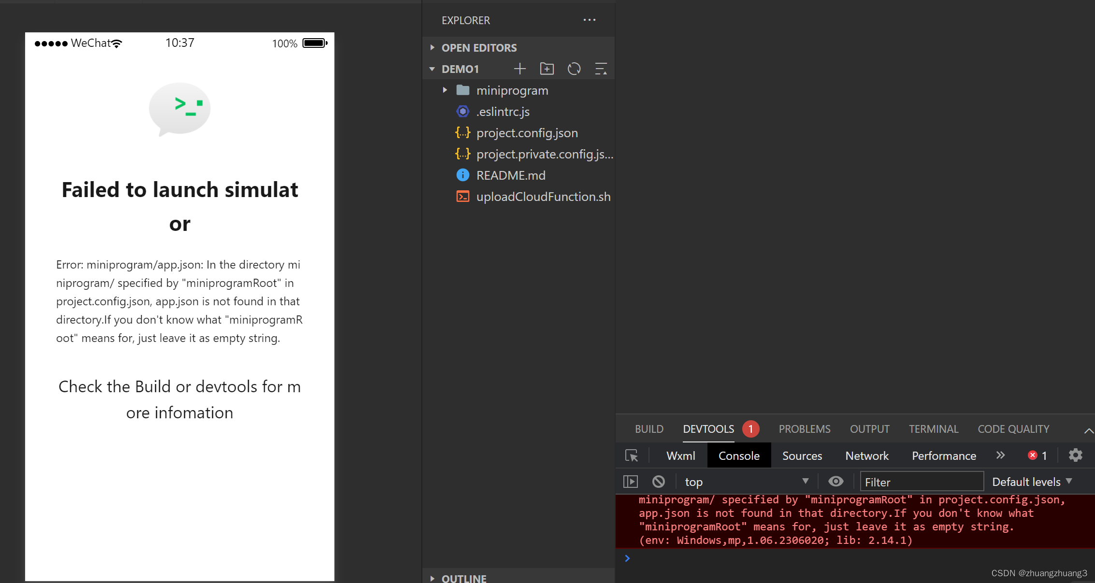Collapse all folders icon in DEMO1 header
The width and height of the screenshot is (1095, 583).
(x=601, y=69)
